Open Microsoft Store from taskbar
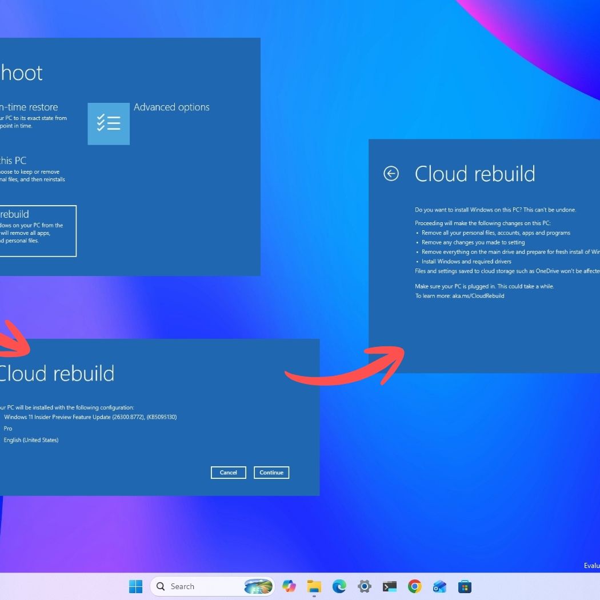The height and width of the screenshot is (600, 600). 465,586
